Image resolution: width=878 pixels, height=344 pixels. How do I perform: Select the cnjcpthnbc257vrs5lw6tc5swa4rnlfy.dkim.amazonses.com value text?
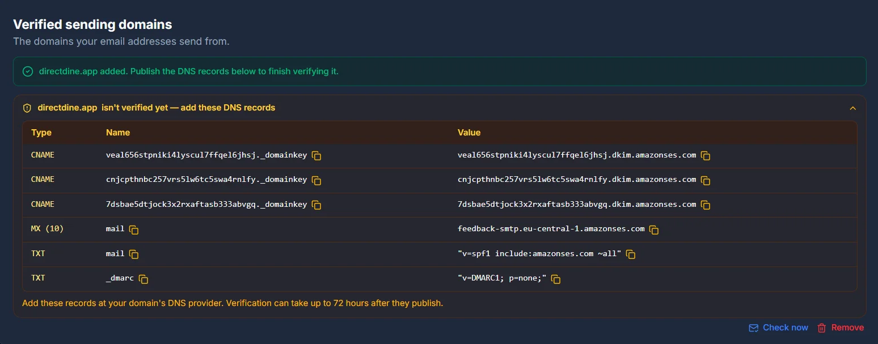click(577, 180)
